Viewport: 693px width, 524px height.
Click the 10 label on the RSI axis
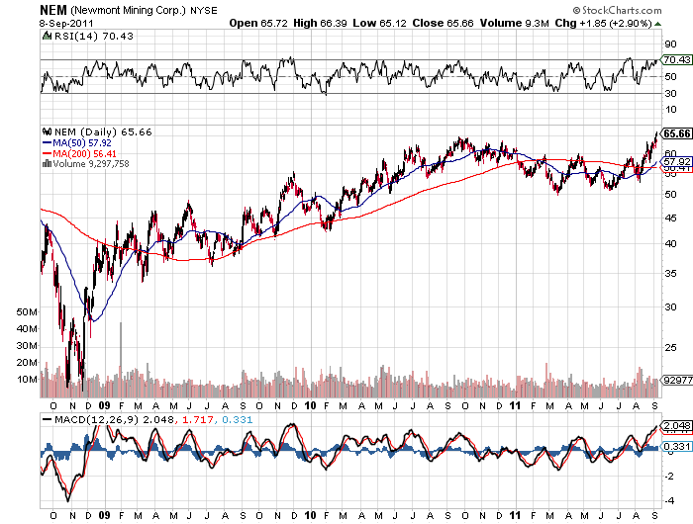tap(670, 109)
